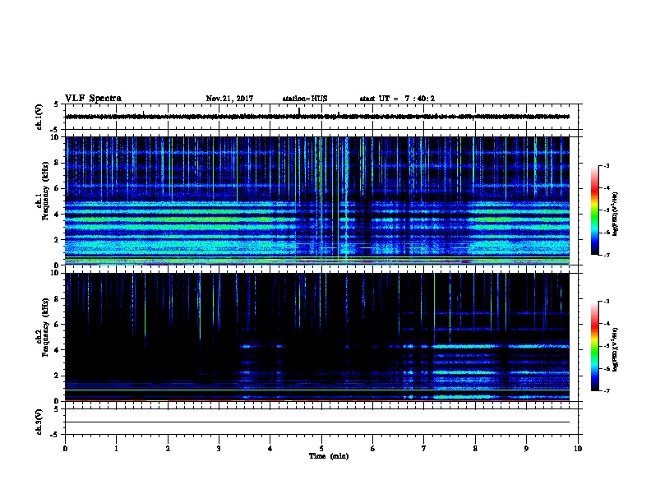The height and width of the screenshot is (503, 651).
Task: Click the ch.2 "Frequency (kHz)" axis label
Action: click(x=45, y=327)
